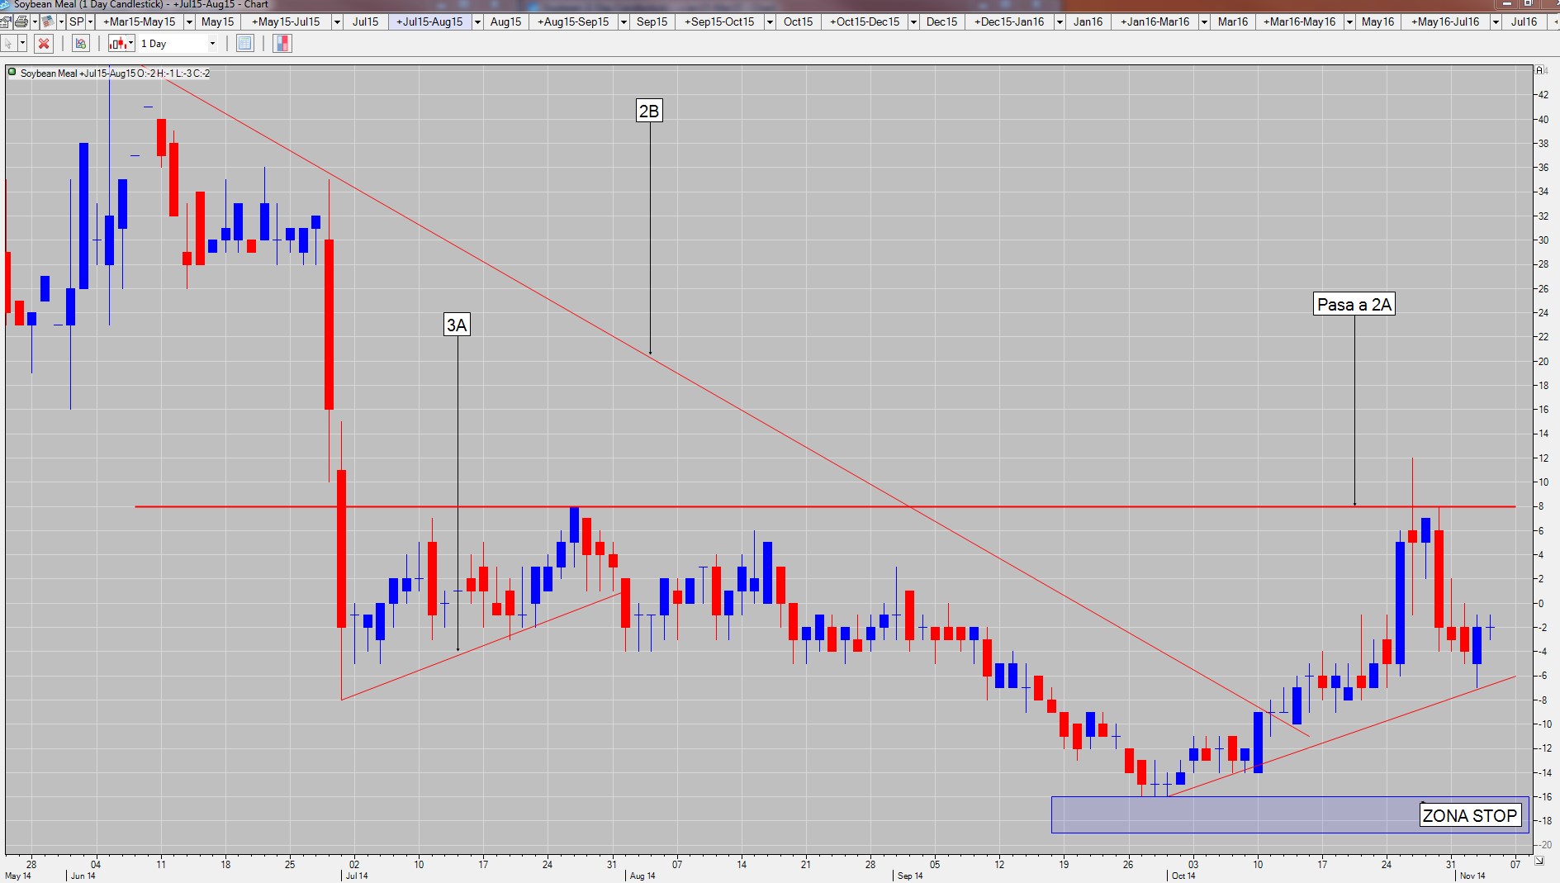This screenshot has width=1560, height=883.
Task: Go to the Aug15 contract tab
Action: click(x=505, y=21)
